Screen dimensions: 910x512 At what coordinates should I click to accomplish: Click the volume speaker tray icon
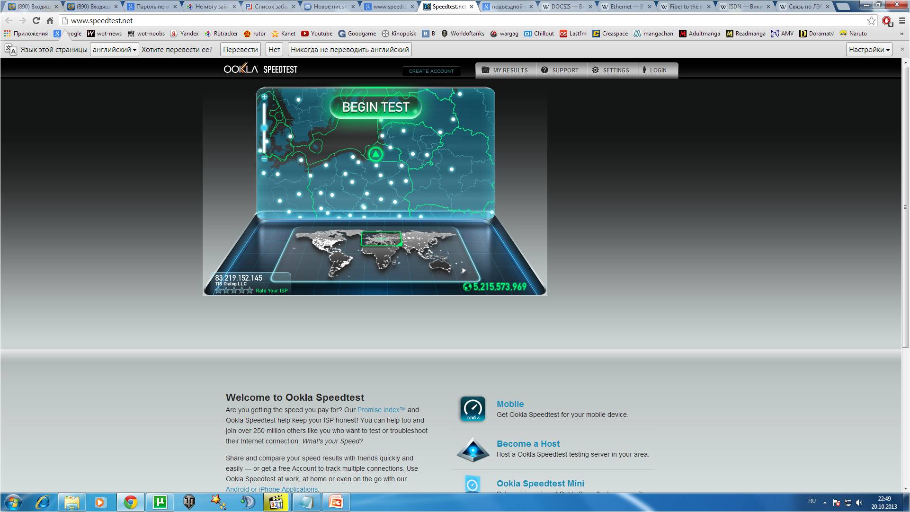[859, 503]
